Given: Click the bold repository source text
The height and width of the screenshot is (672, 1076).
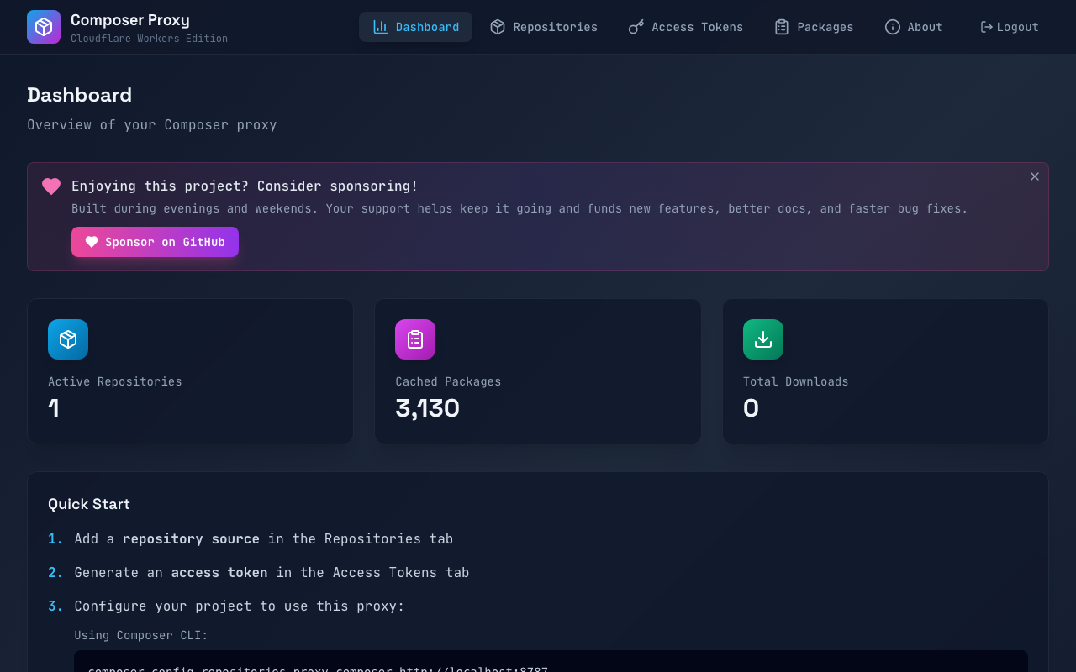Looking at the screenshot, I should click(192, 538).
